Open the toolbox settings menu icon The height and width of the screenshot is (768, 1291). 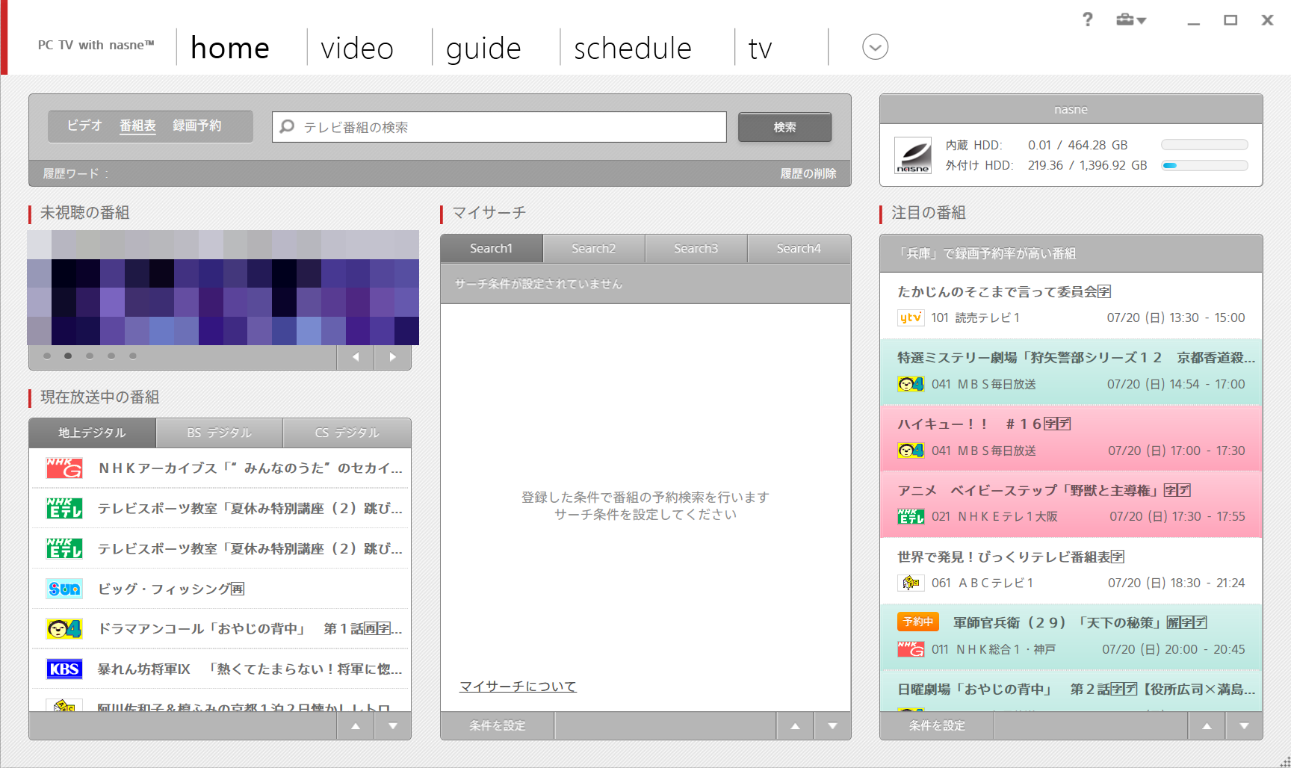pyautogui.click(x=1130, y=20)
